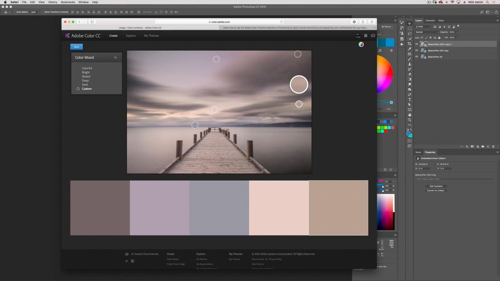The height and width of the screenshot is (281, 500).
Task: Switch to the Channels tab
Action: (430, 20)
